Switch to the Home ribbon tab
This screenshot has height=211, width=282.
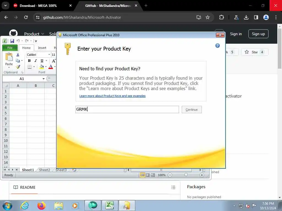point(26,48)
